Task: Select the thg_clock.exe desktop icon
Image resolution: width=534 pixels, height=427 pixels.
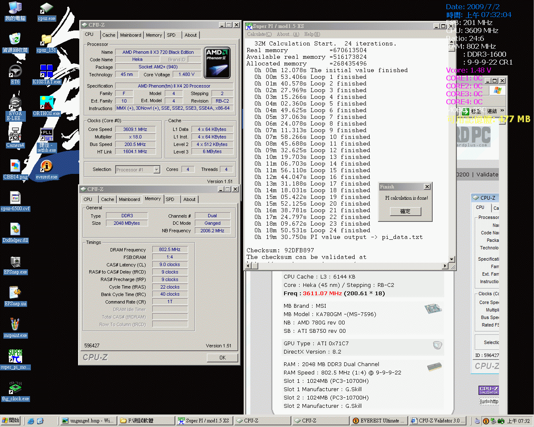Action: pyautogui.click(x=15, y=392)
